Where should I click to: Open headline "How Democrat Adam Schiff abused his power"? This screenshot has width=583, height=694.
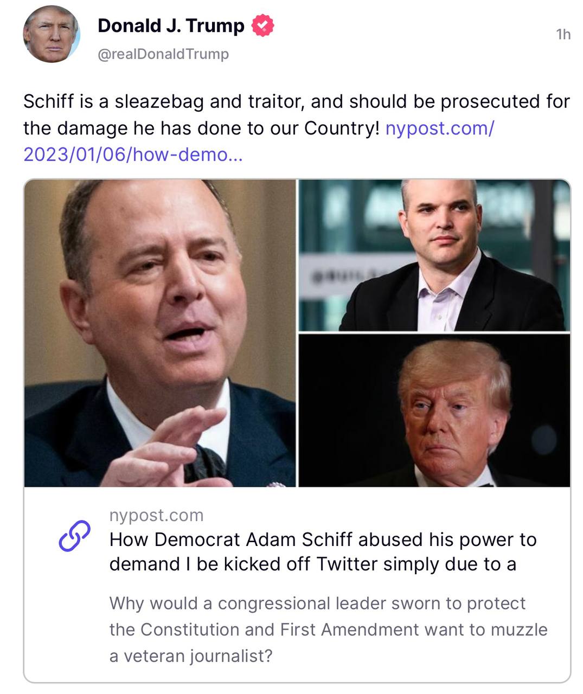click(x=323, y=539)
